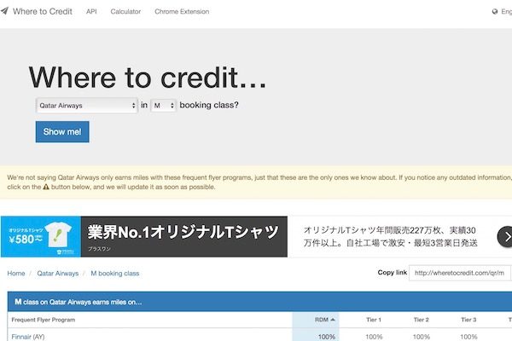Open Qatar Airways breadcrumb link

[58, 274]
